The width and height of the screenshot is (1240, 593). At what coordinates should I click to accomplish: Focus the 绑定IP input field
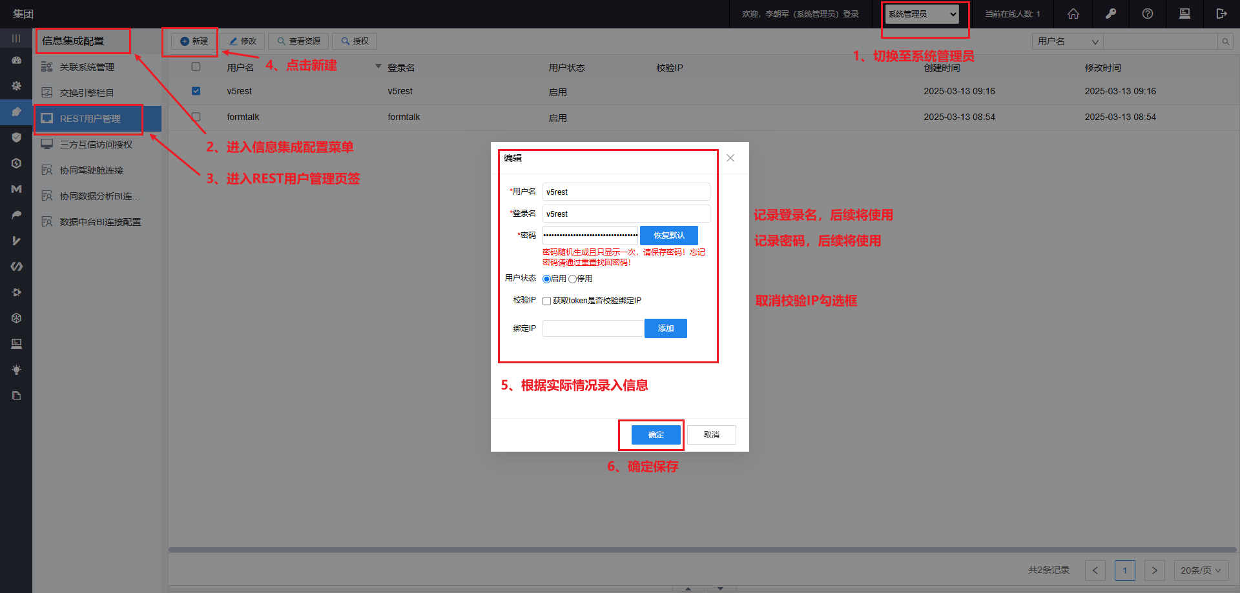coord(594,328)
